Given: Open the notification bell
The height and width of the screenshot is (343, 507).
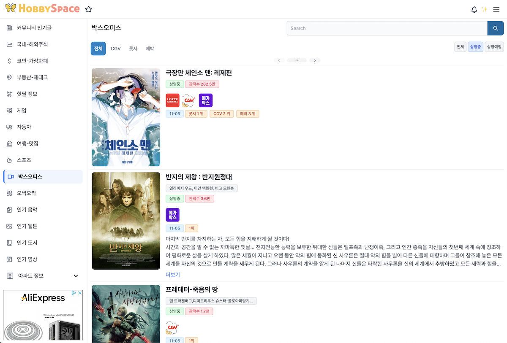Looking at the screenshot, I should coord(474,9).
